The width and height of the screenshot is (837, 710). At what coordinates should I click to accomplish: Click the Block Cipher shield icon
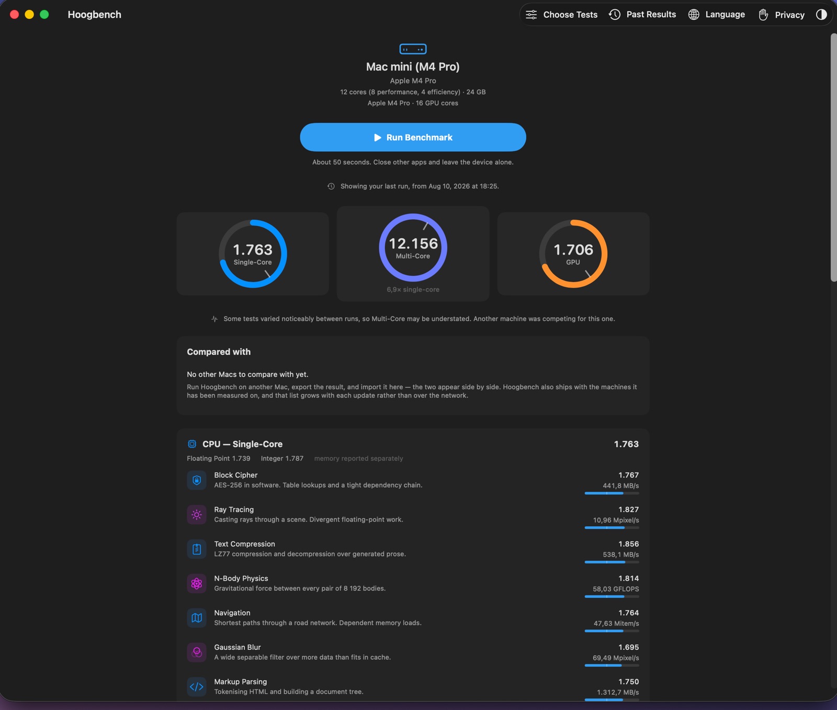[x=197, y=480]
